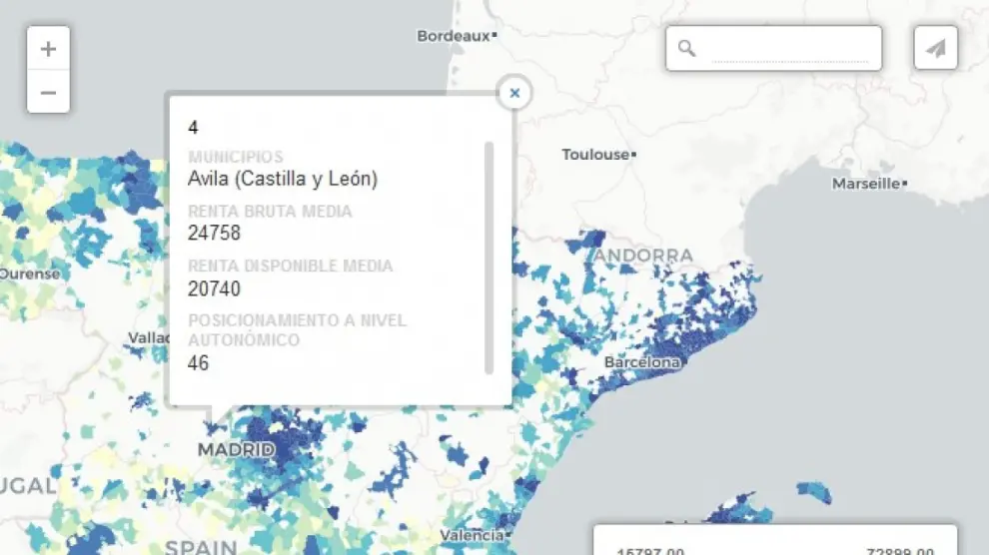989x555 pixels.
Task: Select the Marseille city marker
Action: [904, 184]
